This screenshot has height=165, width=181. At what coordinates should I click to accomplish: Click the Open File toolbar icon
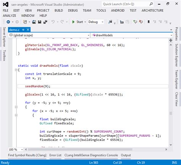point(34,22)
